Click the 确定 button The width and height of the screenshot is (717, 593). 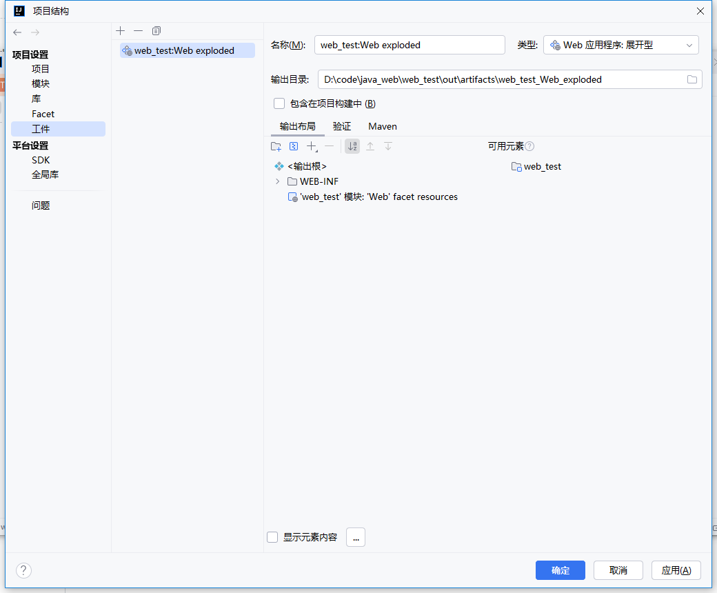pos(560,570)
